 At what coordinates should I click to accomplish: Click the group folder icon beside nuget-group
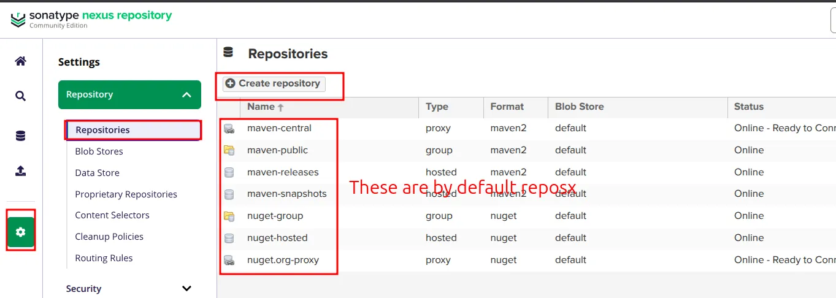(229, 216)
